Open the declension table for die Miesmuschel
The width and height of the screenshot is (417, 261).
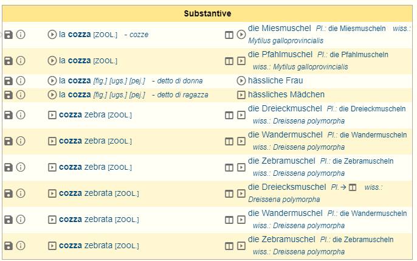pyautogui.click(x=230, y=35)
